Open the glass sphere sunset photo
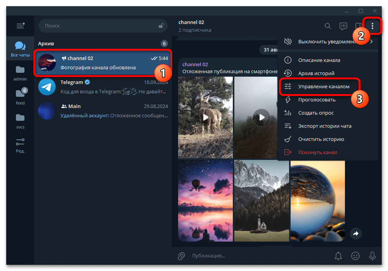The height and width of the screenshot is (271, 388). point(318,201)
